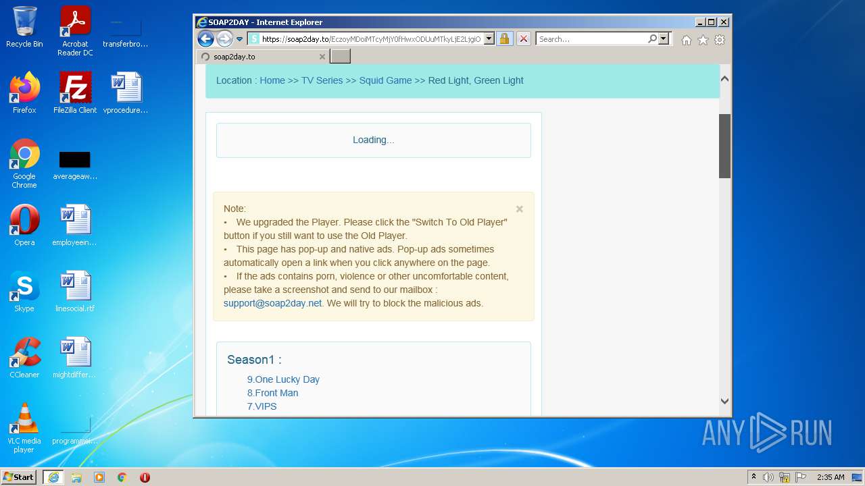
Task: Launch CCleaner desktop shortcut
Action: click(24, 358)
